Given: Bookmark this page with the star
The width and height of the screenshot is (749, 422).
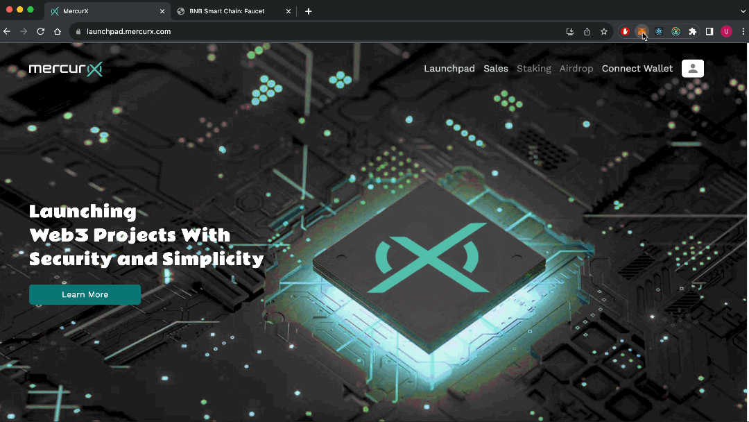Looking at the screenshot, I should (604, 31).
